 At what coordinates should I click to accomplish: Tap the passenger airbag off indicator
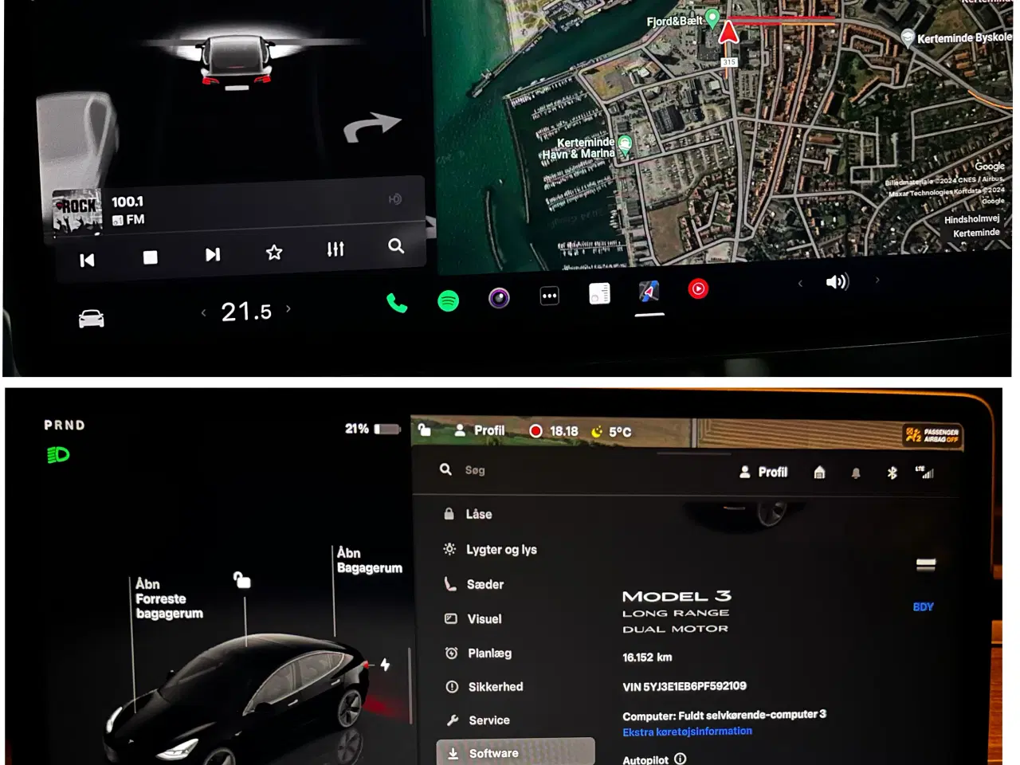click(932, 435)
